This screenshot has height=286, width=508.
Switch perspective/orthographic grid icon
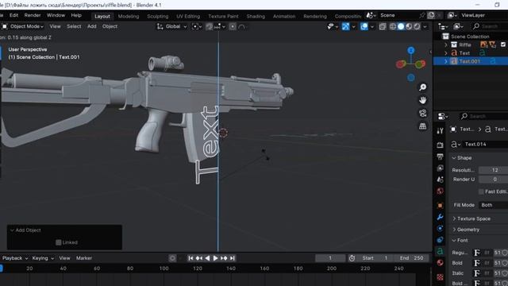(x=422, y=126)
